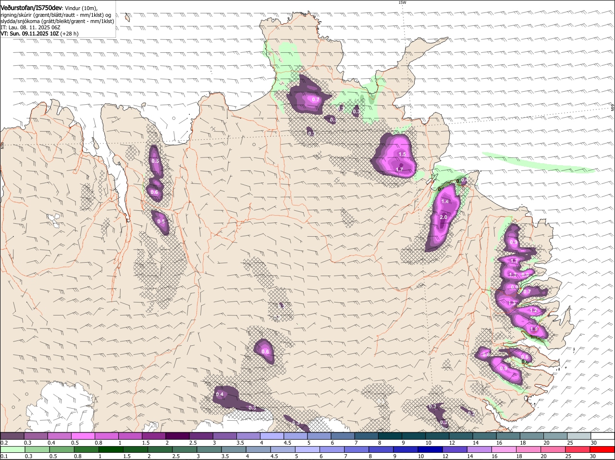Select the light pink 16 mm rain swatch
This screenshot has width=615, height=460.
coord(504,450)
